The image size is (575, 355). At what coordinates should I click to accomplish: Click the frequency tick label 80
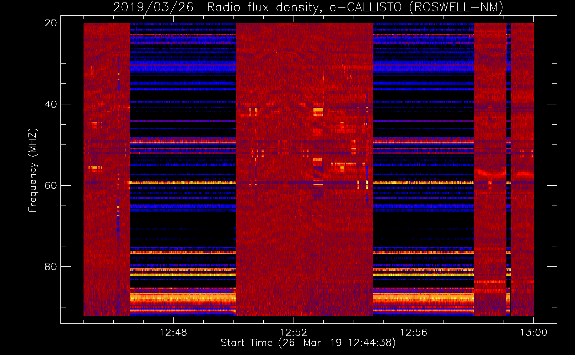(x=50, y=267)
